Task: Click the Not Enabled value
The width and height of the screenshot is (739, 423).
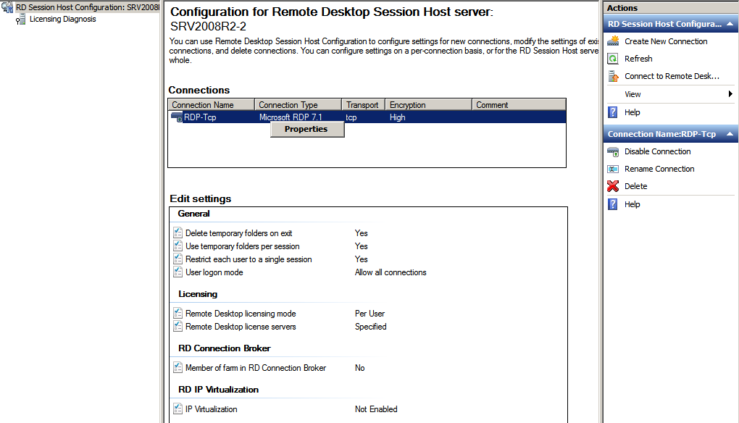Action: click(375, 409)
